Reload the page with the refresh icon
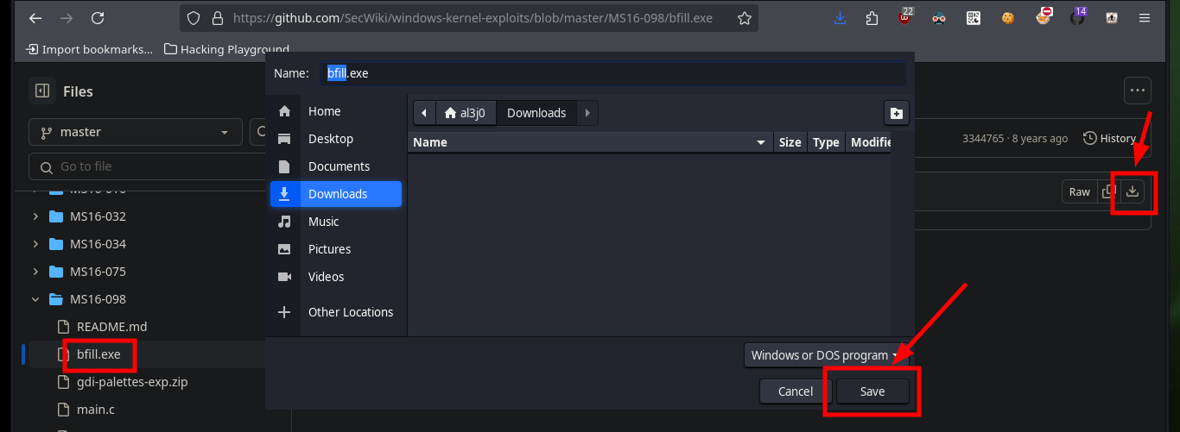1180x432 pixels. [98, 18]
